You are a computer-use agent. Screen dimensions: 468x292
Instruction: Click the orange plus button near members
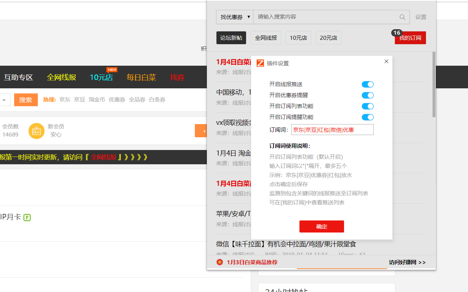pos(201,131)
